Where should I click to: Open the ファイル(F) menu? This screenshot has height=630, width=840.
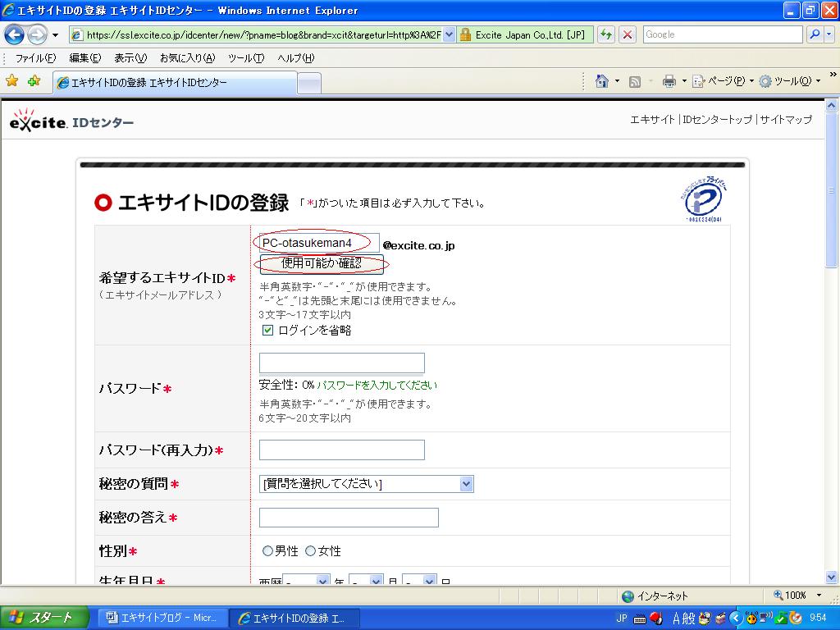[x=35, y=58]
